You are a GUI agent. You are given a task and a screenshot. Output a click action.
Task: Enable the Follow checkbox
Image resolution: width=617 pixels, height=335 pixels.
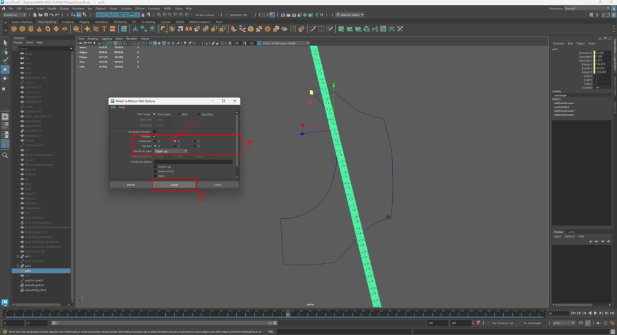[x=154, y=136]
